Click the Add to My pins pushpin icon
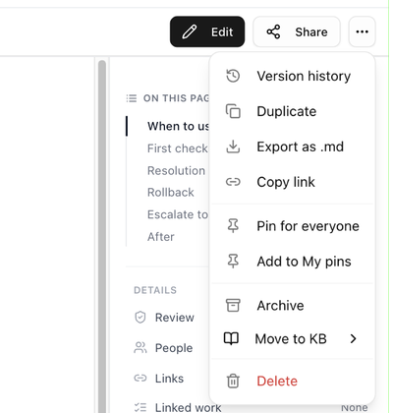The image size is (393, 413). 233,262
